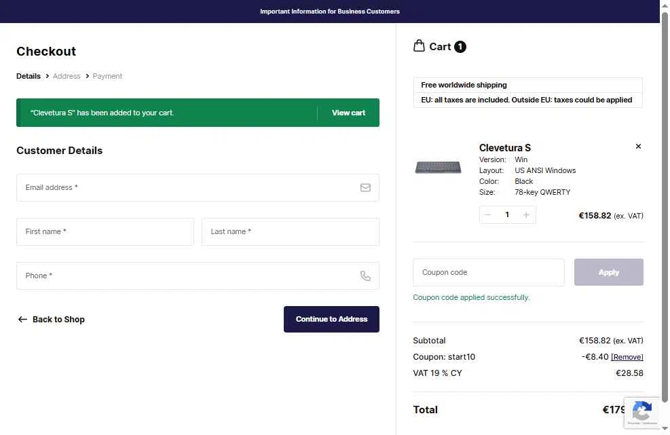Click the reCAPTCHA badge
Image resolution: width=670 pixels, height=435 pixels.
pyautogui.click(x=641, y=413)
